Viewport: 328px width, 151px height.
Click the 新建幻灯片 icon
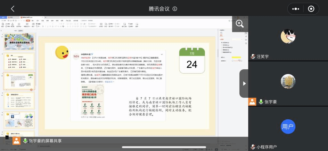tap(27, 24)
